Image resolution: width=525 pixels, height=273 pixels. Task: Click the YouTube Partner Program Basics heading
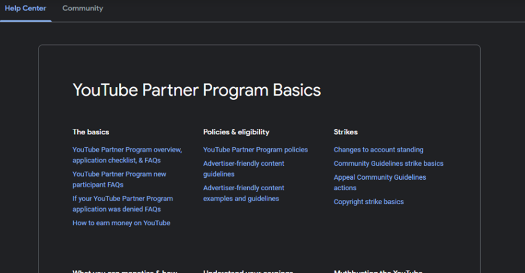[x=197, y=90]
